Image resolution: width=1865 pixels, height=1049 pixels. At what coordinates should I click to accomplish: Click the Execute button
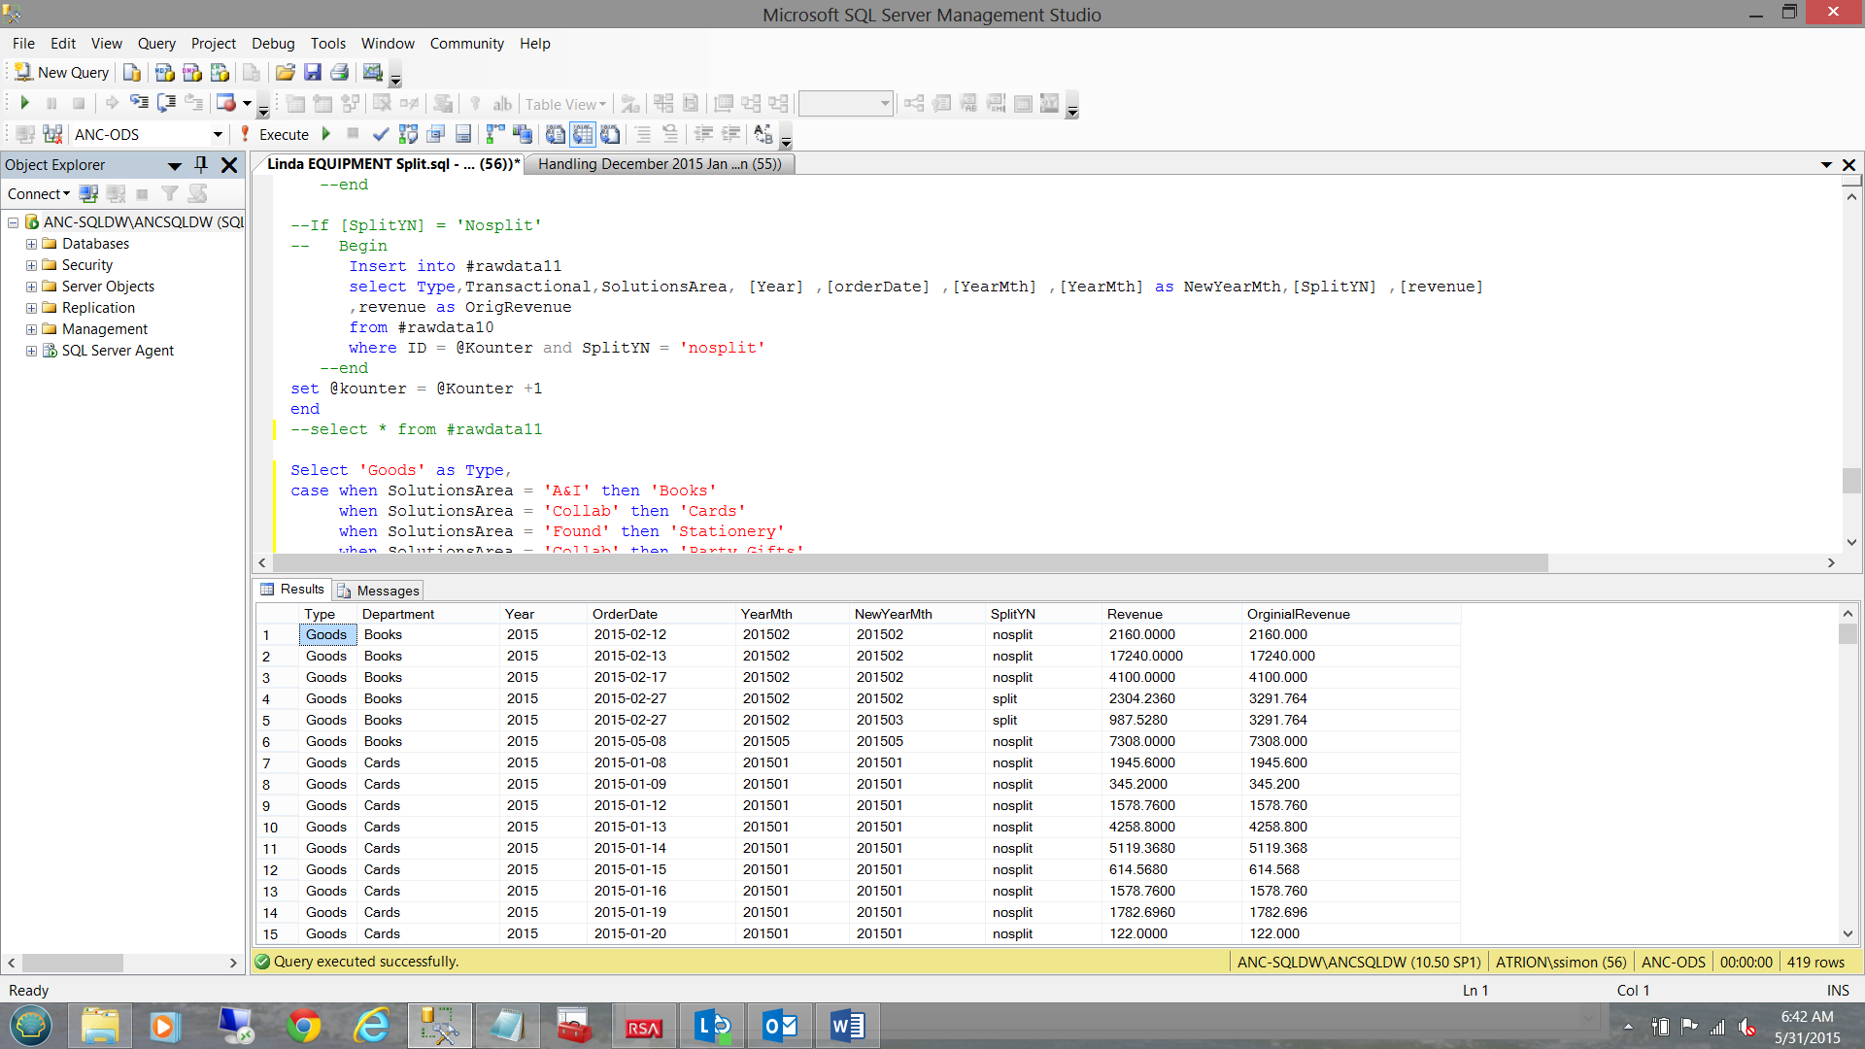275,135
